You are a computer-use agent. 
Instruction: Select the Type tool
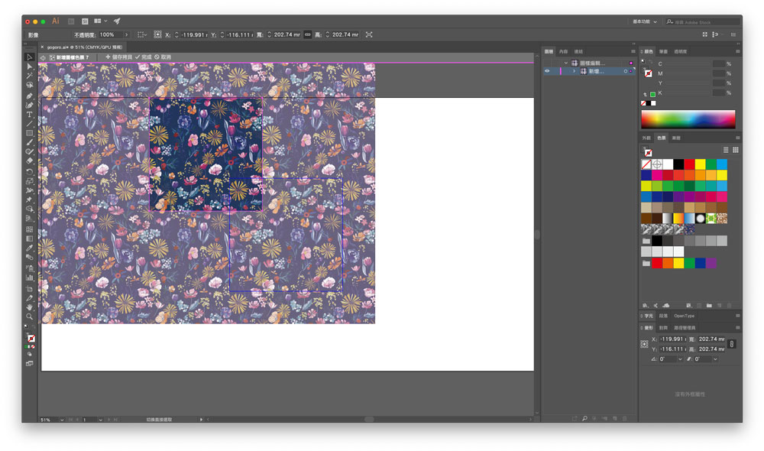tap(30, 115)
